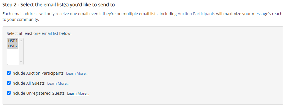Click the list box down scroll arrow
This screenshot has height=109, width=288.
click(21, 62)
